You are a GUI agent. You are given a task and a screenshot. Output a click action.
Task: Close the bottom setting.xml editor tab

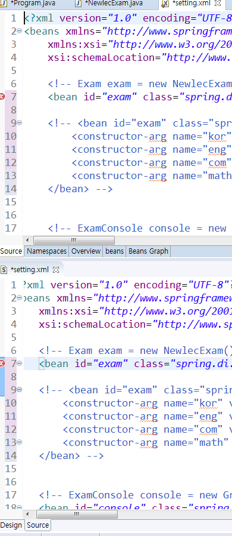click(x=56, y=270)
